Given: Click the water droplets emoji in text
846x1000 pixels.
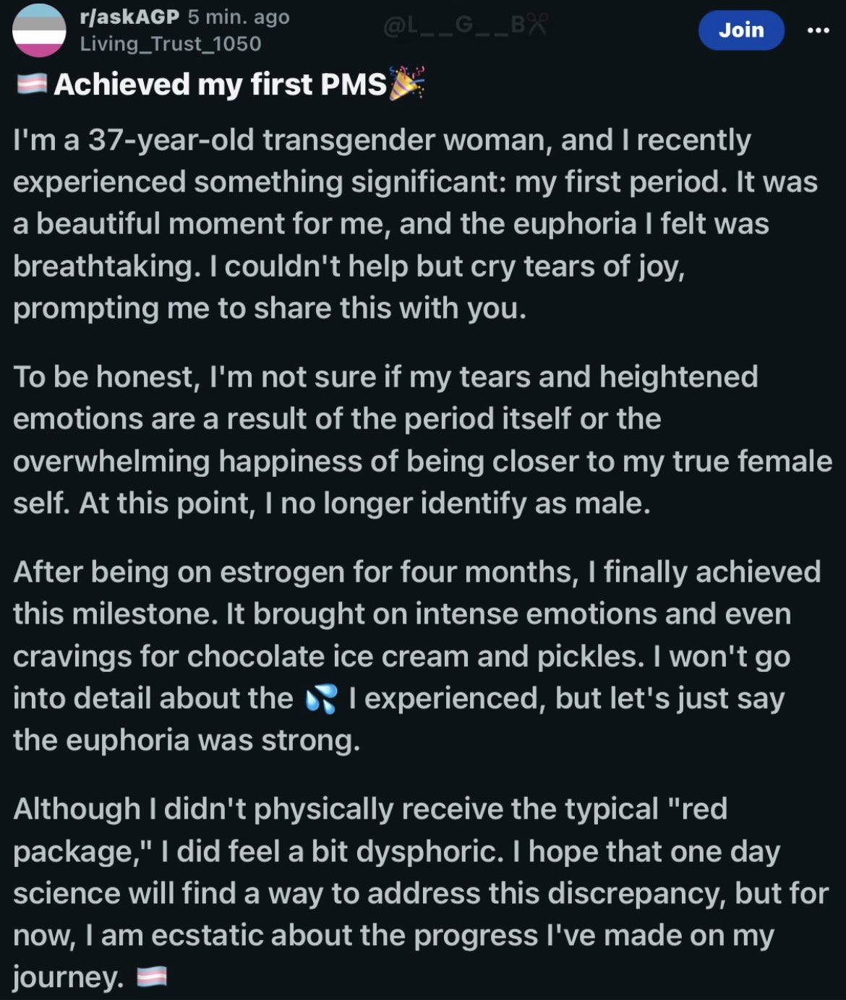Looking at the screenshot, I should tap(321, 699).
